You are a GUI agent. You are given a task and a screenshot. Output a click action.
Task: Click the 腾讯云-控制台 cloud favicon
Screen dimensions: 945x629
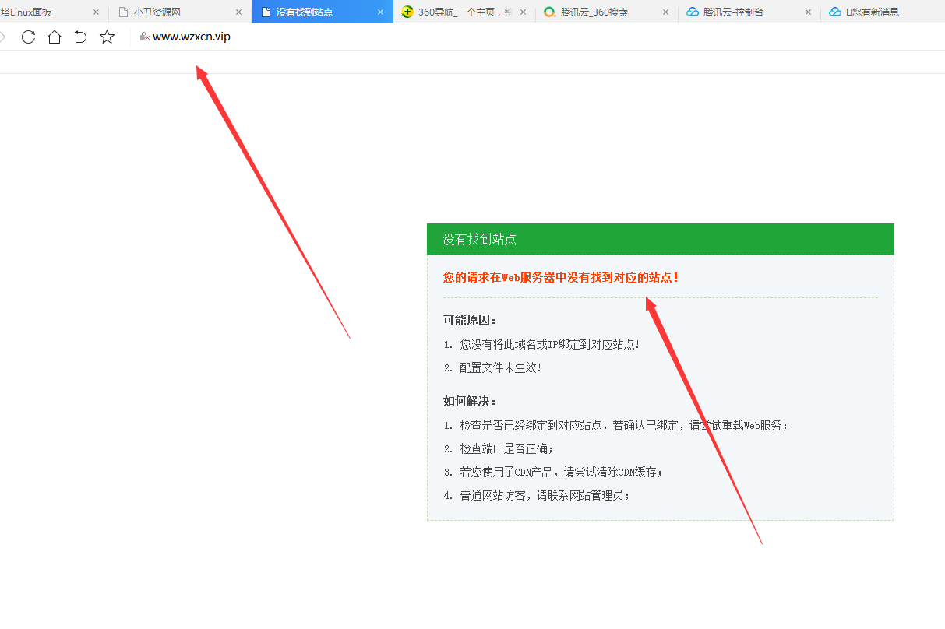tap(693, 12)
